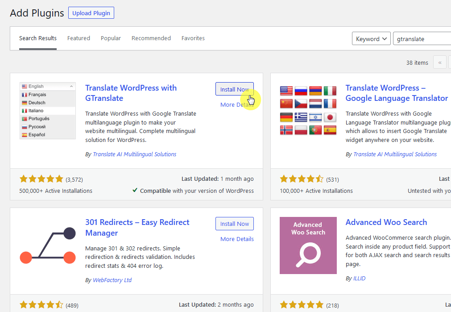Click the '(531)' rating count
This screenshot has width=451, height=312.
[332, 179]
